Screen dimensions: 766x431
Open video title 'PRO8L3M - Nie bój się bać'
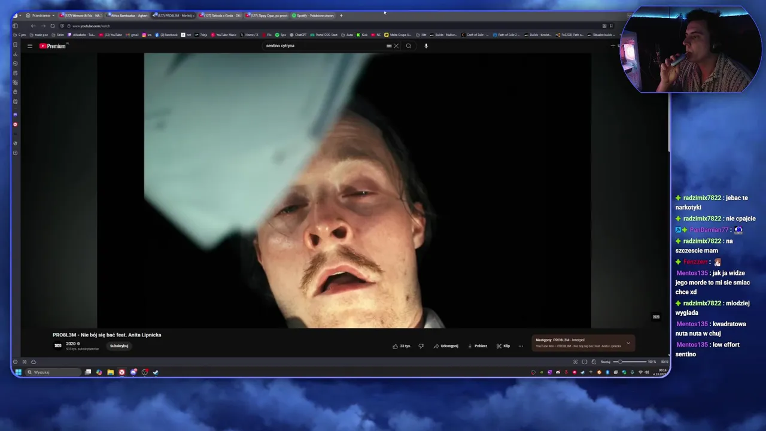(x=107, y=335)
